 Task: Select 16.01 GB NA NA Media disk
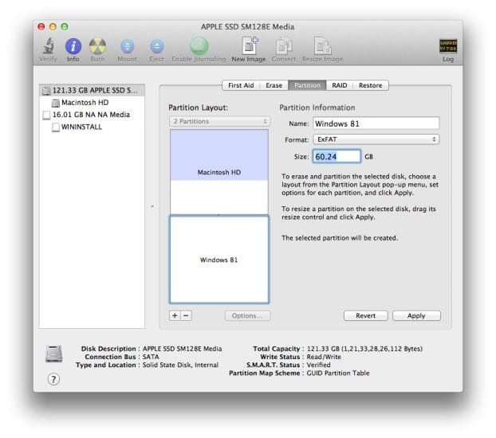tap(92, 115)
